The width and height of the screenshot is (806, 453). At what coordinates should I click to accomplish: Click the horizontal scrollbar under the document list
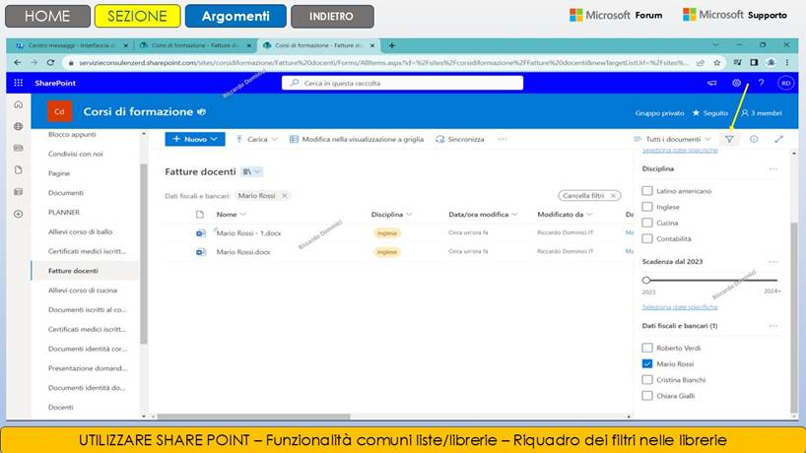point(253,417)
